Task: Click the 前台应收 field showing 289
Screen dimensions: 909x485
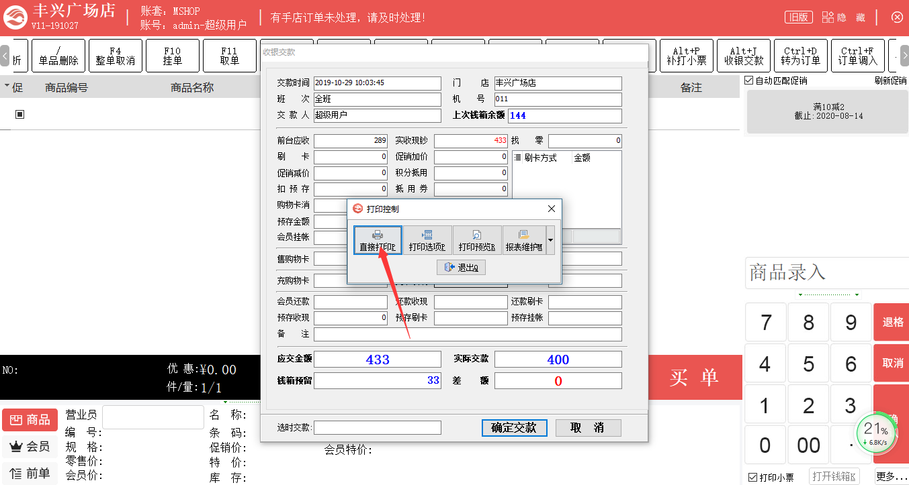Action: (x=351, y=141)
